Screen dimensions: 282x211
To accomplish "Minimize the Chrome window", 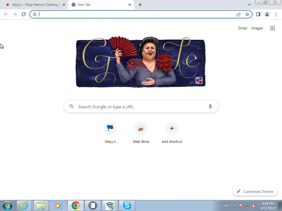I will pyautogui.click(x=259, y=2).
